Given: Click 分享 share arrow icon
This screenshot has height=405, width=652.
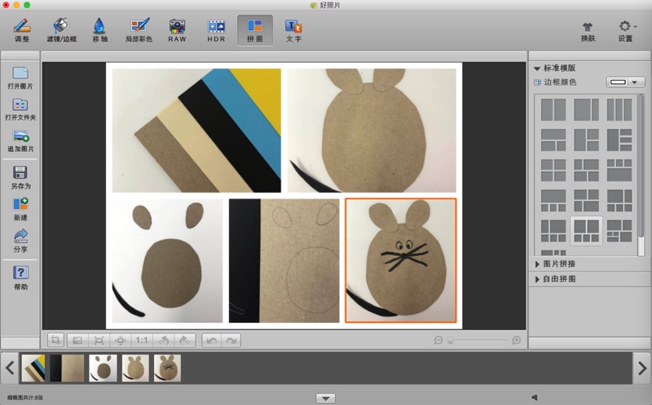Looking at the screenshot, I should (20, 241).
